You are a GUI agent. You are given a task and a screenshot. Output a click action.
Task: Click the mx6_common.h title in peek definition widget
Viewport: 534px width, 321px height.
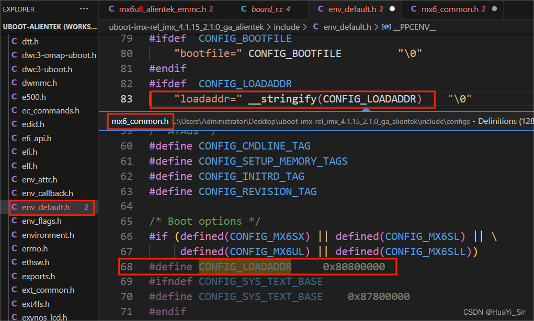pos(140,121)
